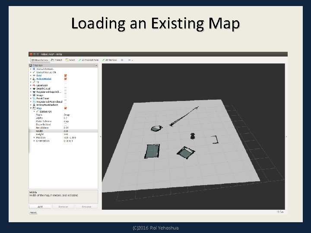Viewport: 311px width, 233px height.
Task: Edit the Alpha value 0.7
Action: point(66,118)
